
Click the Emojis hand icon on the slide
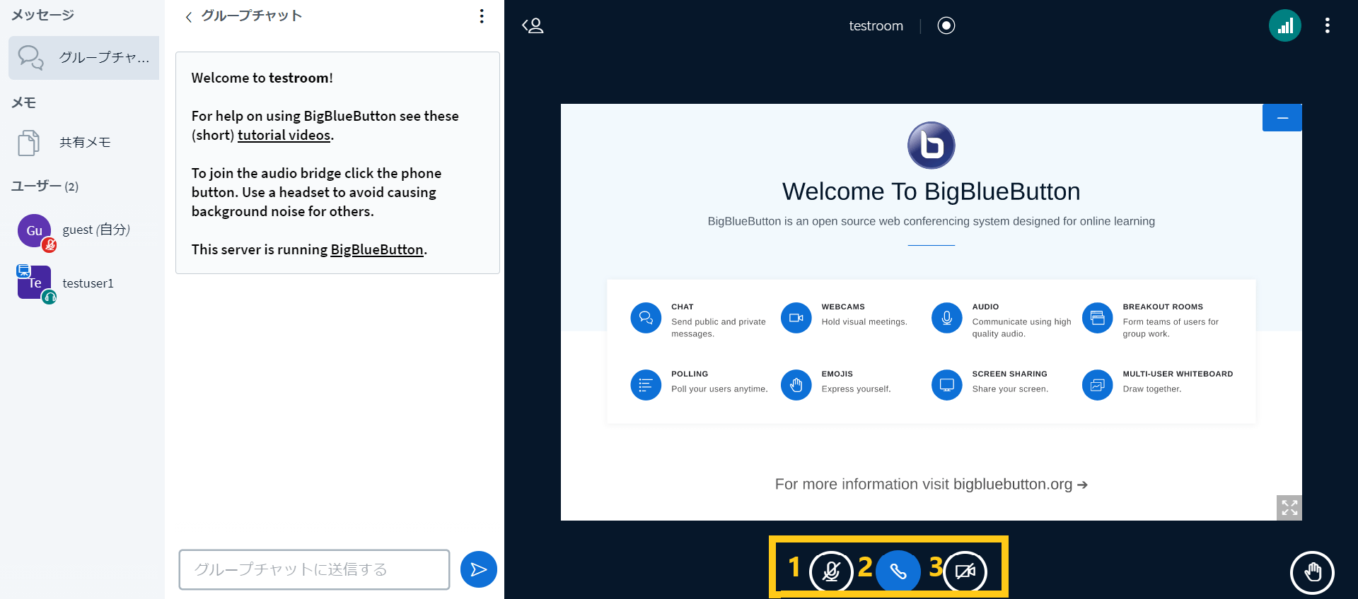pyautogui.click(x=796, y=385)
